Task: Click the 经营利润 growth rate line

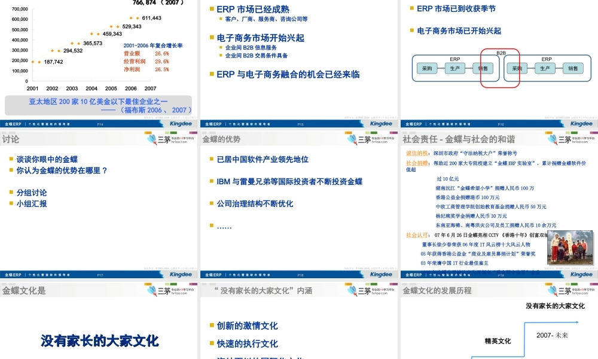Action: [x=146, y=61]
